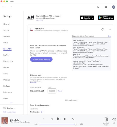This screenshot has width=117, height=127.
Task: Click the server IP 192.168.178.114
Action: 37,91
